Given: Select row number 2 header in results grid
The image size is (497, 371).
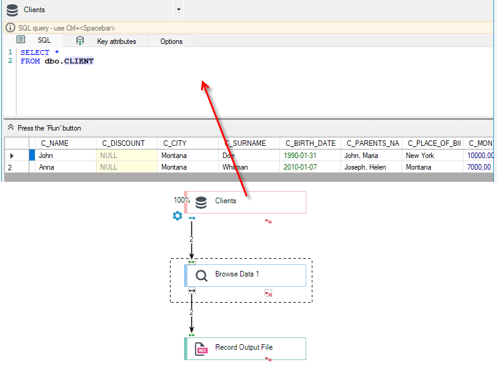Looking at the screenshot, I should coord(17,167).
